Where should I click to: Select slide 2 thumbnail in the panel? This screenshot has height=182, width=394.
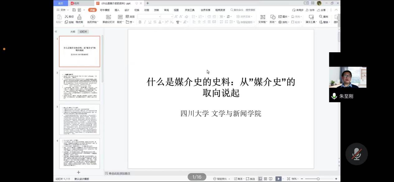click(79, 85)
